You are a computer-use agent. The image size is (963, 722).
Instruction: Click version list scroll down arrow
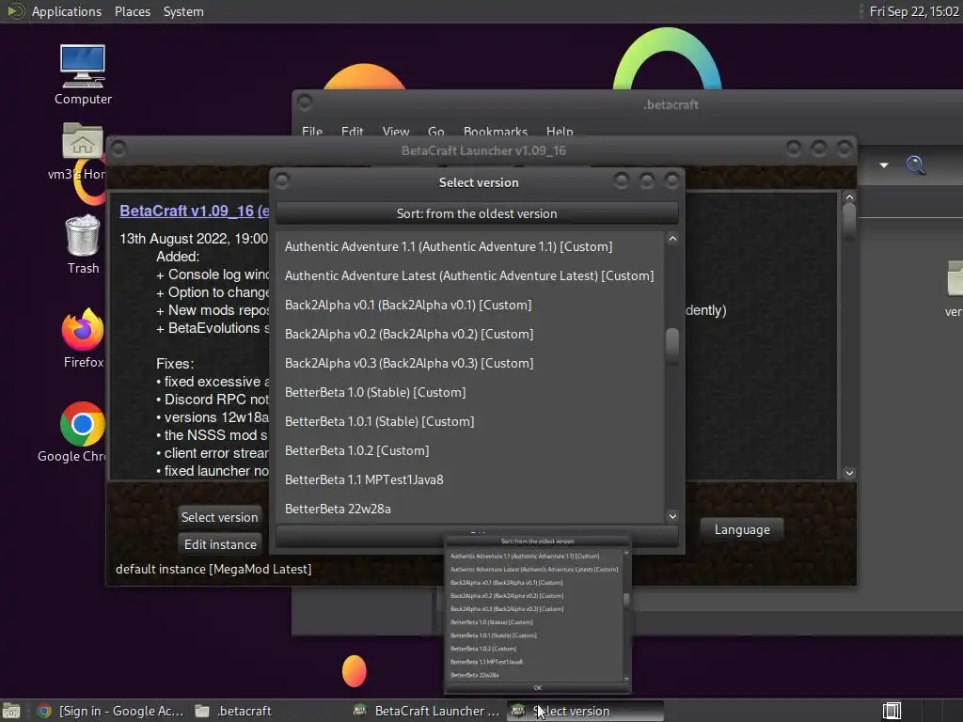tap(672, 516)
